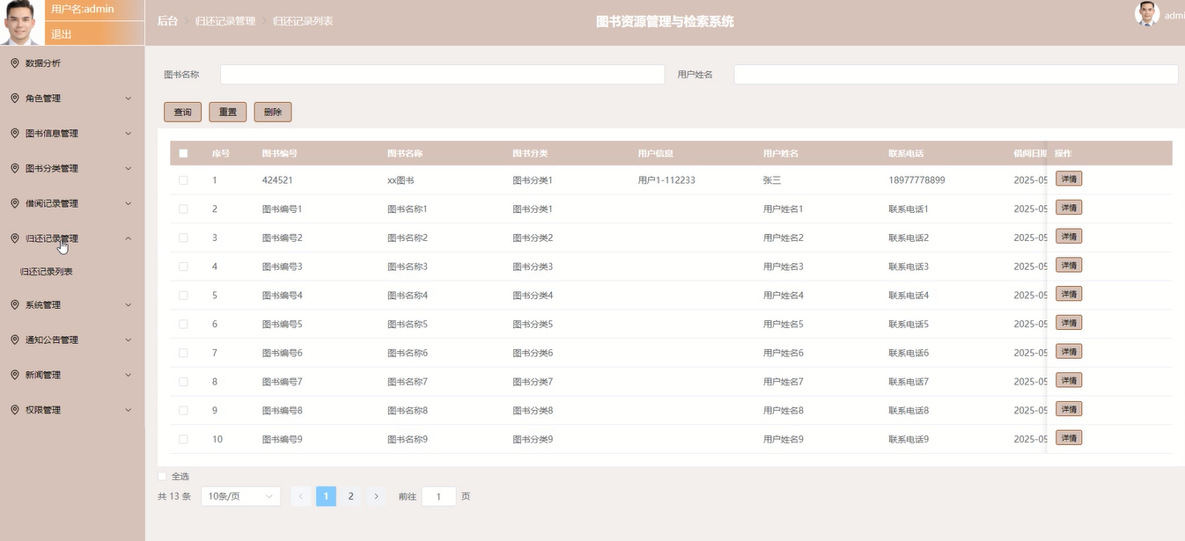
Task: Click the pin icon beside 新闻管理
Action: coord(15,375)
